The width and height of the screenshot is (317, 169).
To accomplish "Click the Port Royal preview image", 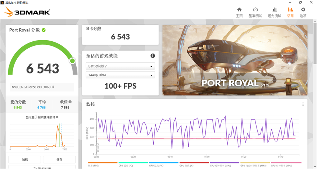I will click(235, 60).
